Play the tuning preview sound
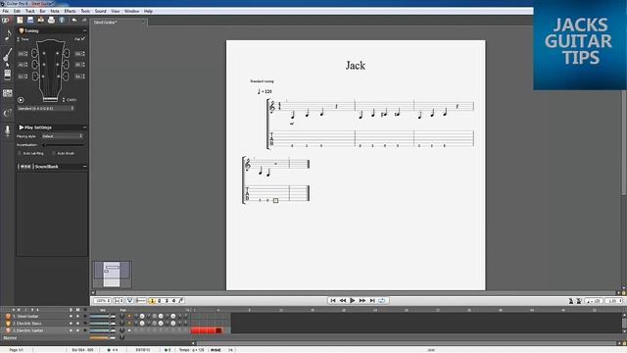Viewport: 627px width, 353px height. 21,100
